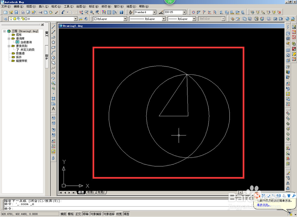Toggle layer 0 light bulb on/off

(11, 18)
